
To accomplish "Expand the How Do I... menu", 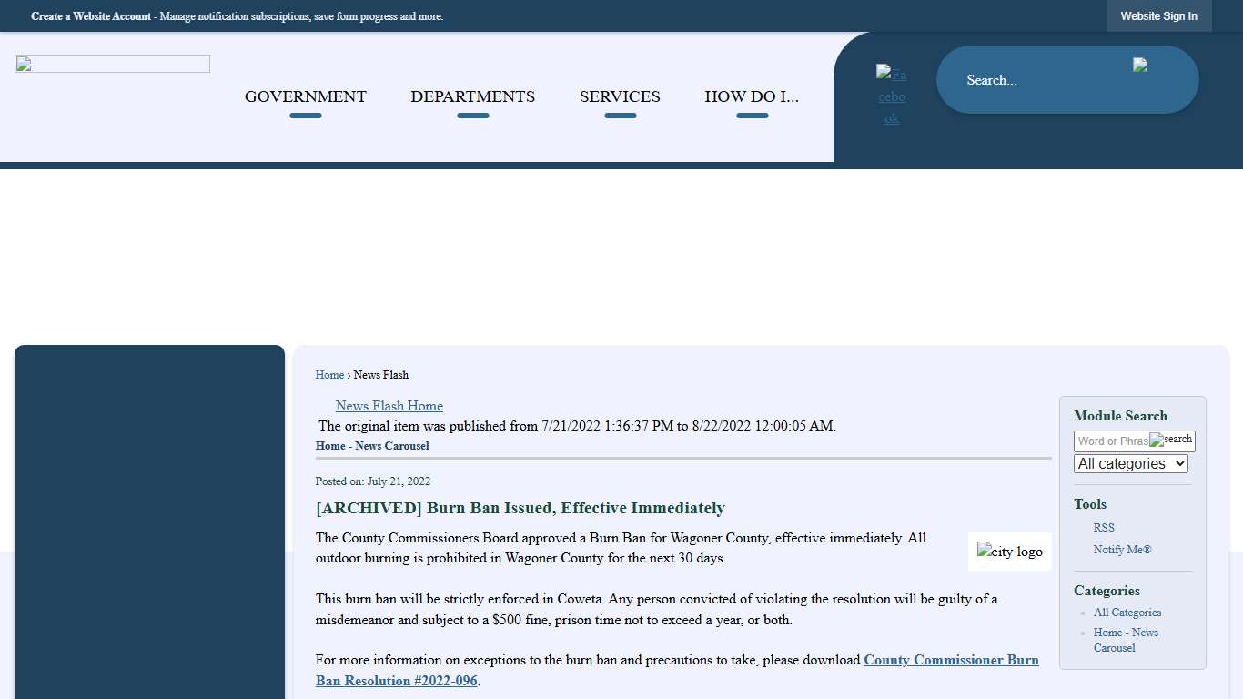I will [x=752, y=96].
